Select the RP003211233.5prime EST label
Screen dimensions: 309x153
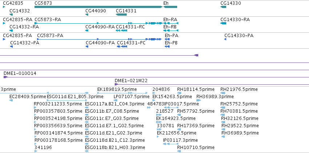58,104
